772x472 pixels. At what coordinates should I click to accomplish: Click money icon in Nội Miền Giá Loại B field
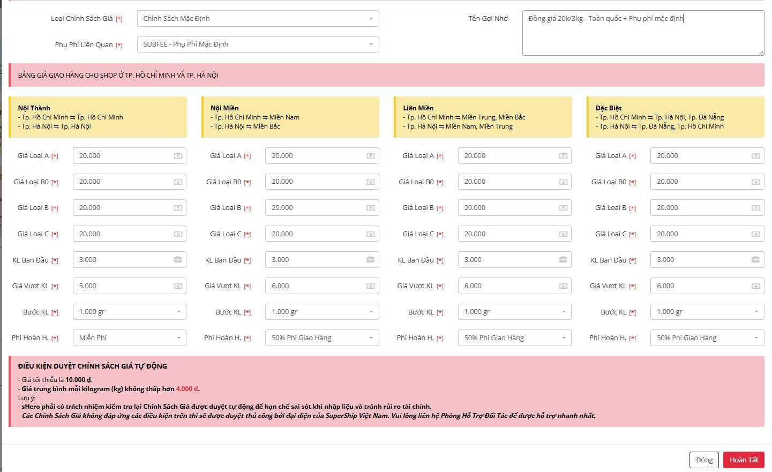point(370,208)
